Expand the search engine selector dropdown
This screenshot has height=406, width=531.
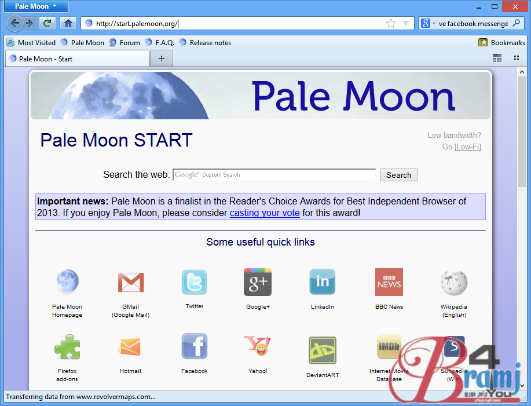pyautogui.click(x=427, y=24)
